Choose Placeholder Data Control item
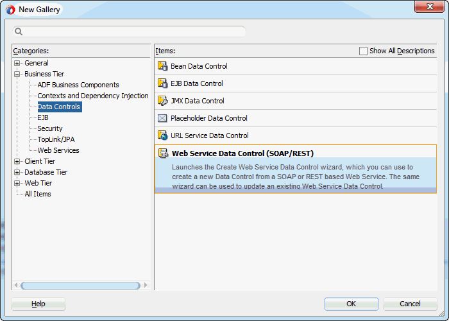Screen dimensions: 449x321 tap(296, 118)
